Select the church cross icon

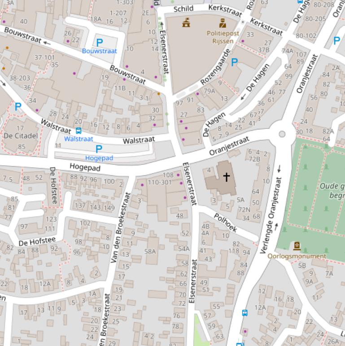pos(227,177)
